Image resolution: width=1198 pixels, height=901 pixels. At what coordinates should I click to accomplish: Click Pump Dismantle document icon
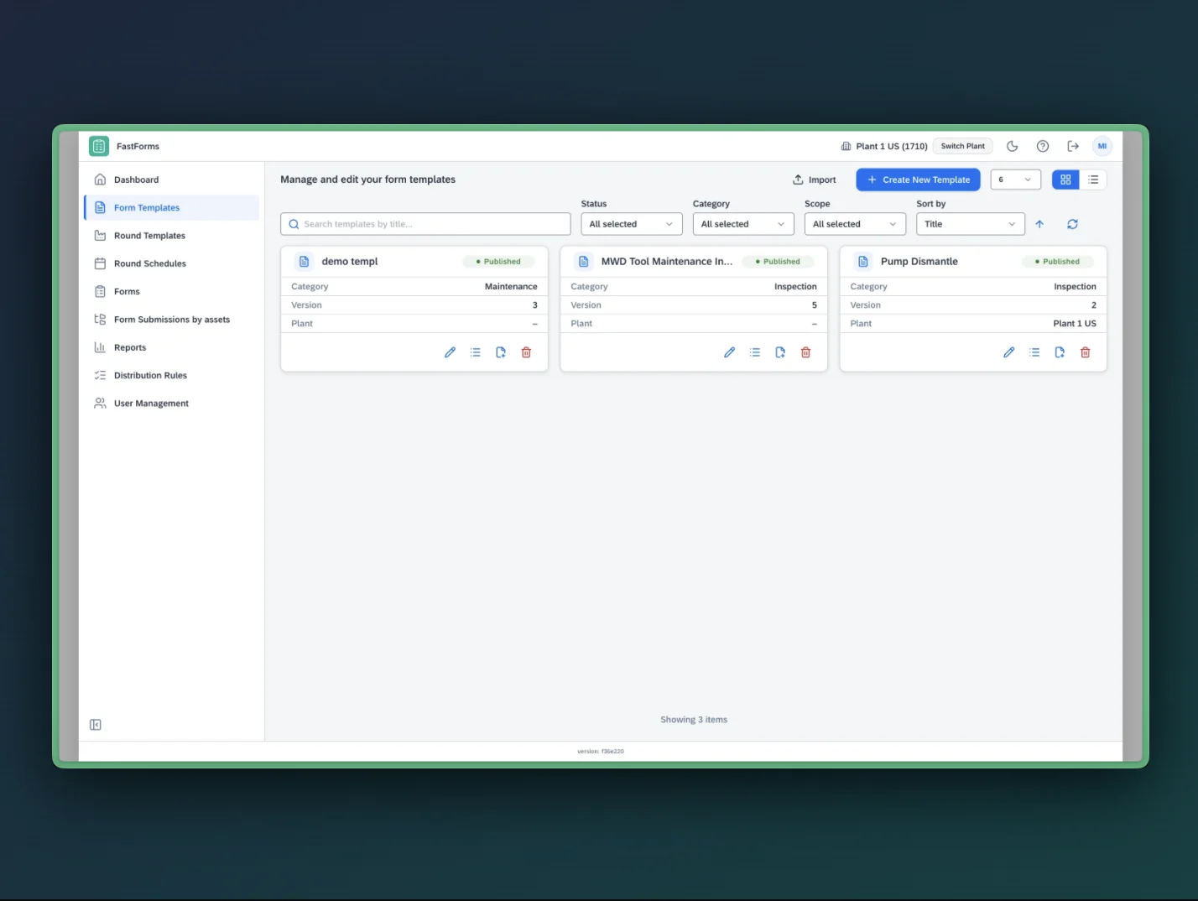tap(863, 262)
